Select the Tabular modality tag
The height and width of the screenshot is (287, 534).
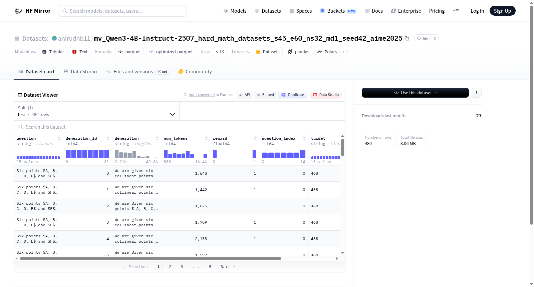[x=53, y=52]
